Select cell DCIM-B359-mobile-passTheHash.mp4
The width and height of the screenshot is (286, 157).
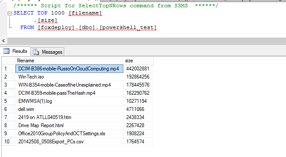point(69,93)
